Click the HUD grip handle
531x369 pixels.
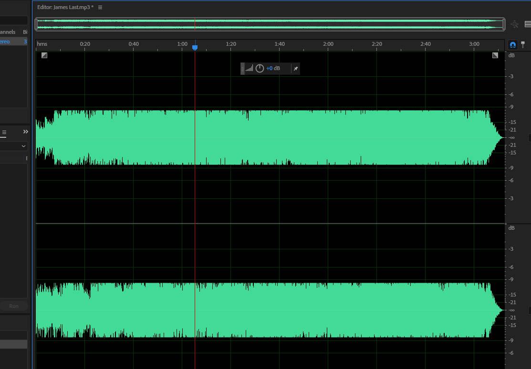click(242, 69)
